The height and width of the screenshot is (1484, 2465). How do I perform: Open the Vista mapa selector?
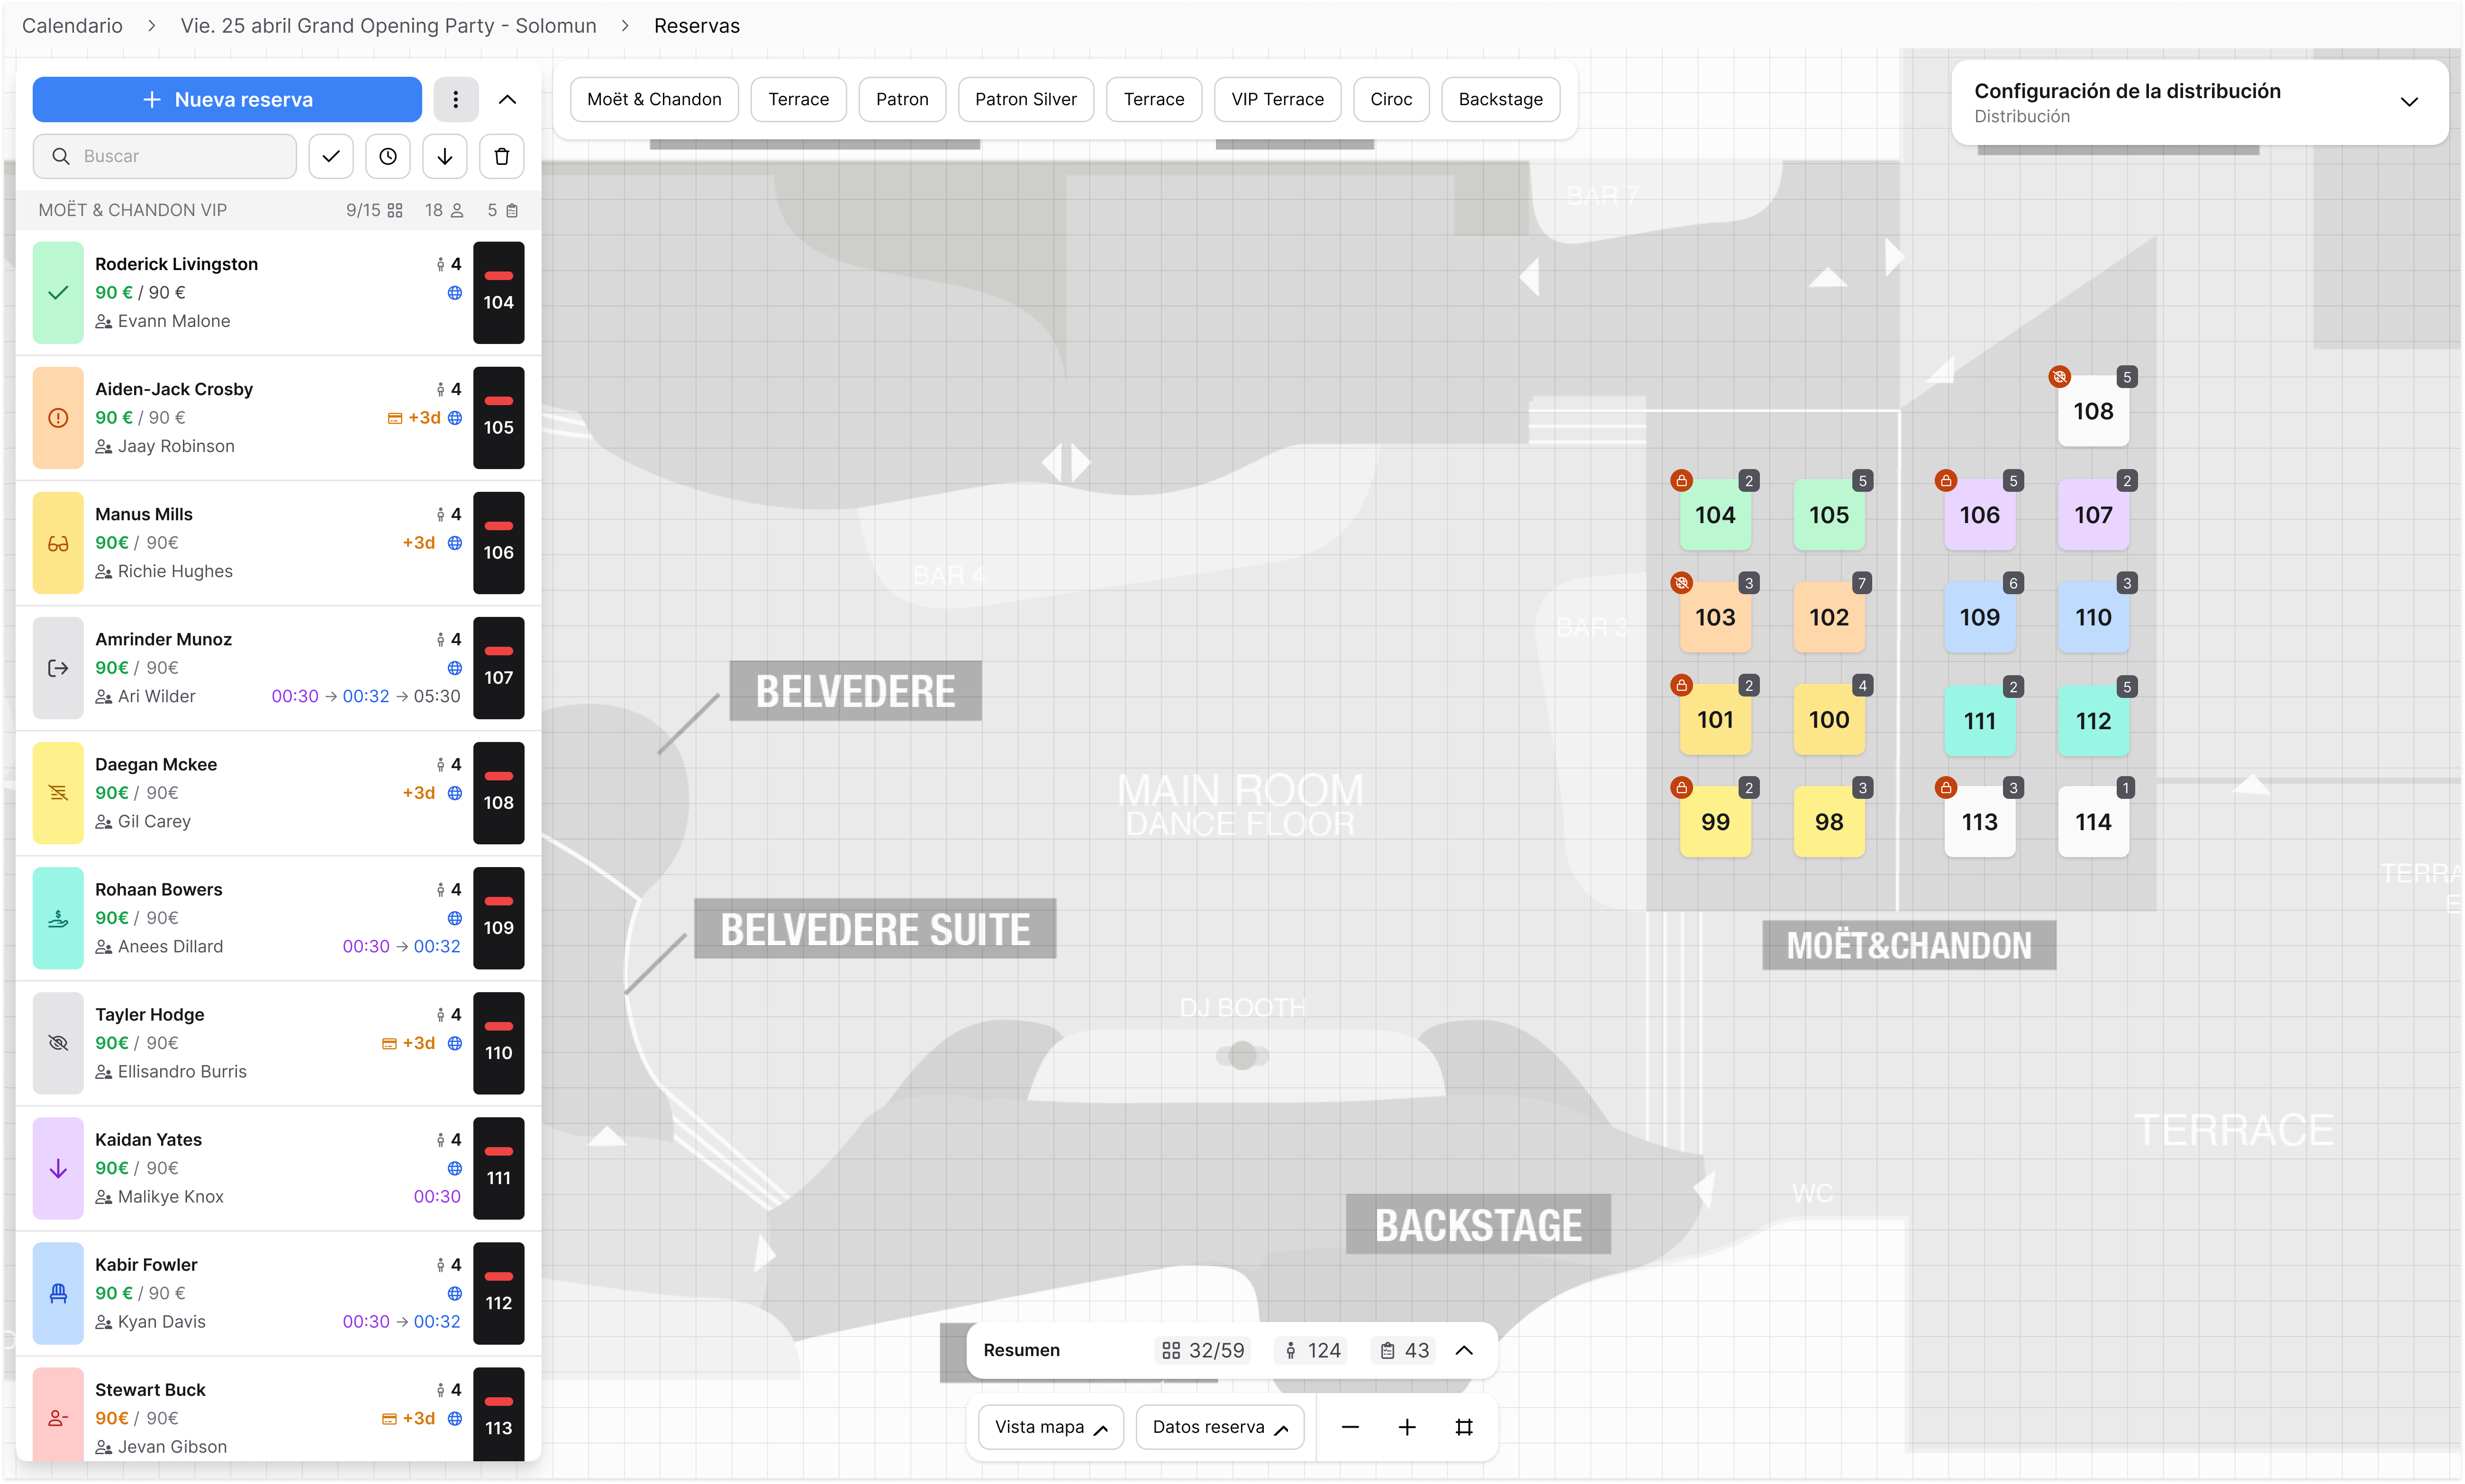[1050, 1427]
